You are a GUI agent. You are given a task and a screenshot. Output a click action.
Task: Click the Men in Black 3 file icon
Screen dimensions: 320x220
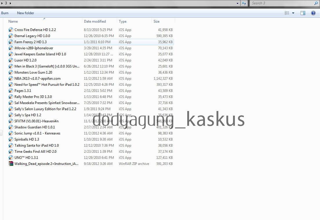[x=11, y=66]
